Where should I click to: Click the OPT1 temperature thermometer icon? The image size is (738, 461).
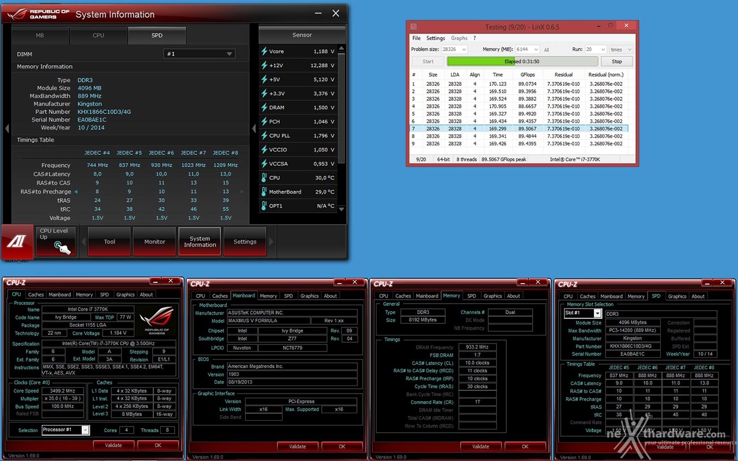(264, 206)
